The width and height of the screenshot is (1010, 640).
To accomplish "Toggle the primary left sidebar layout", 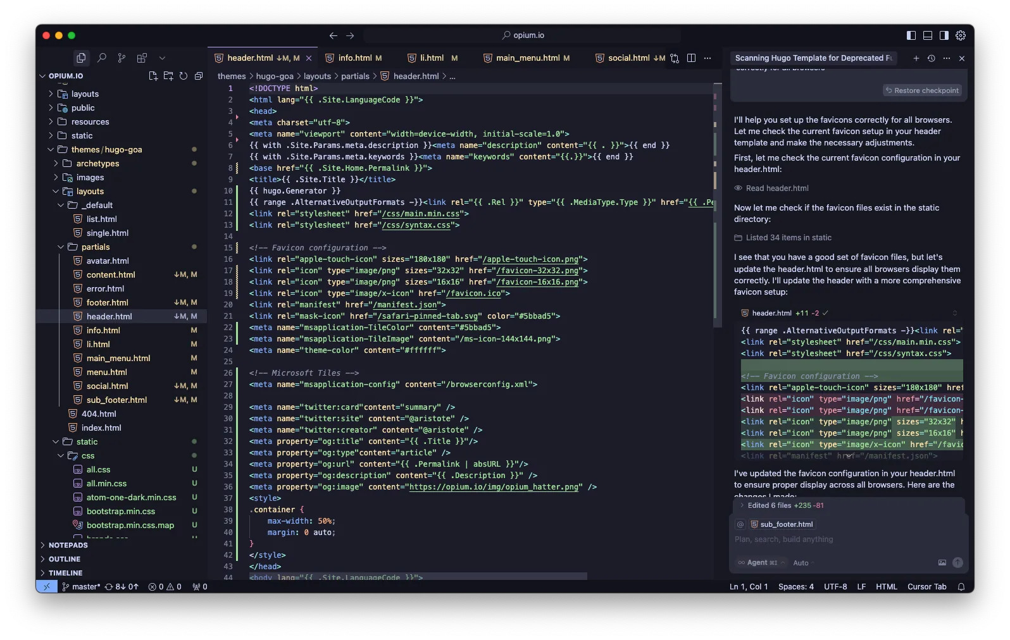I will coord(911,35).
